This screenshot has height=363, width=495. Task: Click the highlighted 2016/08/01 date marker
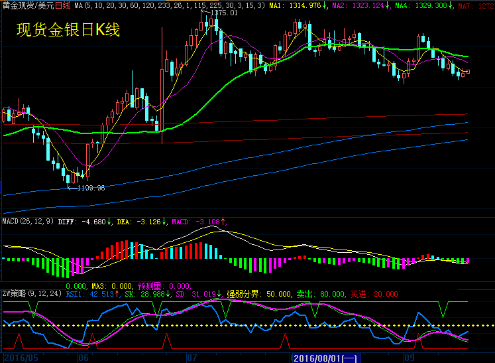tap(325, 358)
